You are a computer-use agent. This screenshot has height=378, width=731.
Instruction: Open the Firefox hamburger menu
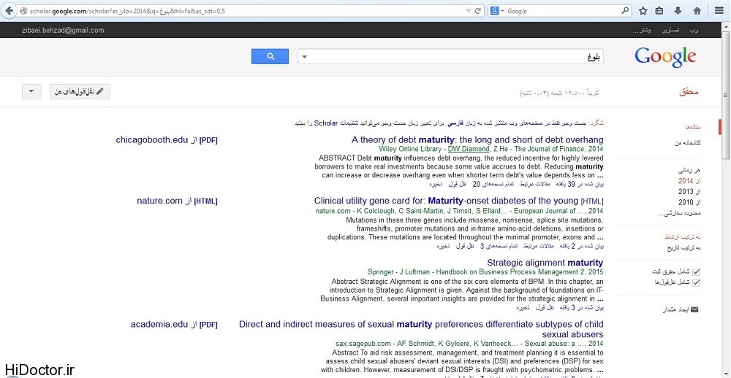(719, 11)
